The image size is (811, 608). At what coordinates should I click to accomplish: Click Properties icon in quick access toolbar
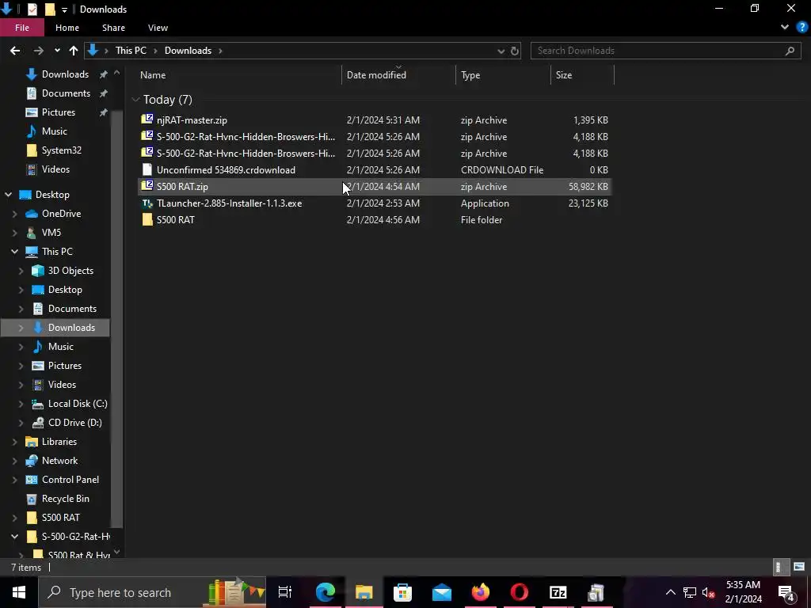(x=32, y=9)
